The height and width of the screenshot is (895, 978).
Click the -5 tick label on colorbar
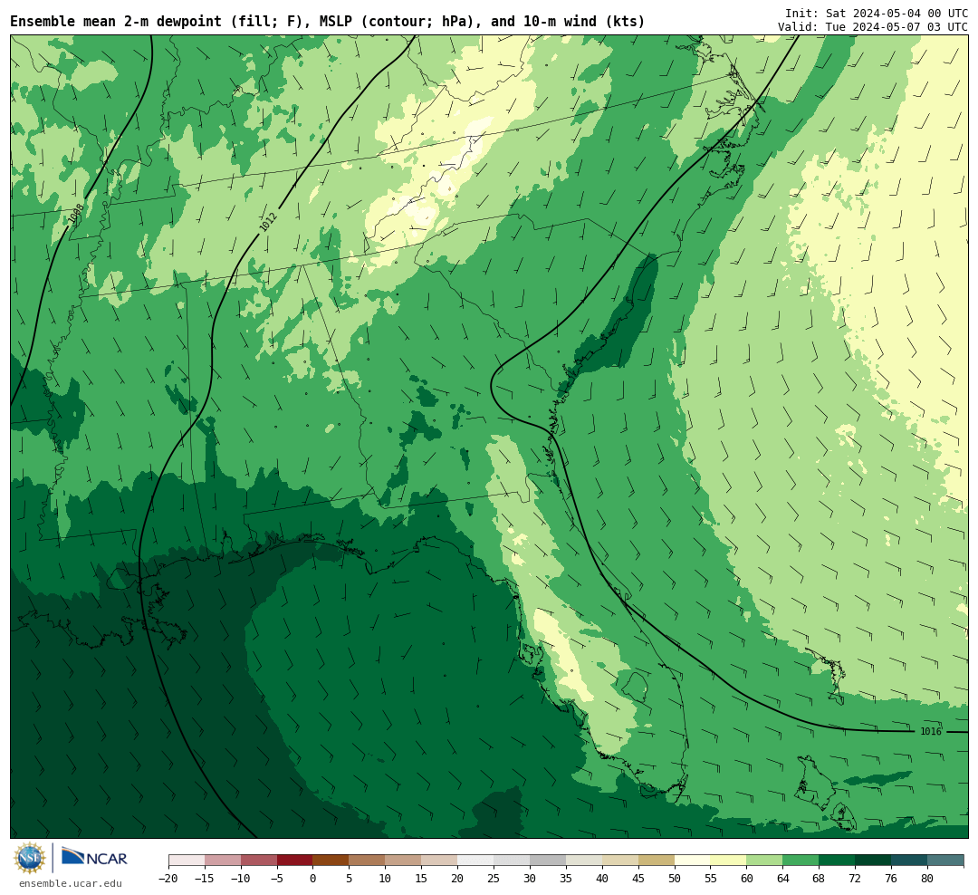pos(277,878)
